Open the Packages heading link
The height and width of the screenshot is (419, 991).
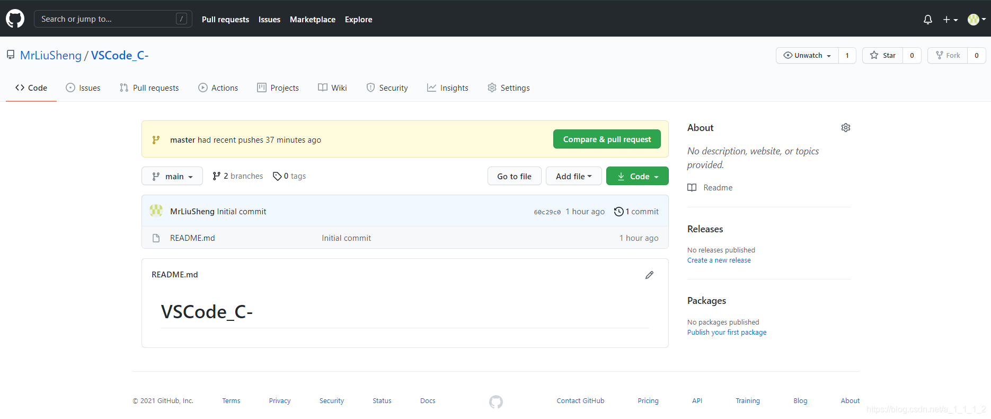click(706, 301)
